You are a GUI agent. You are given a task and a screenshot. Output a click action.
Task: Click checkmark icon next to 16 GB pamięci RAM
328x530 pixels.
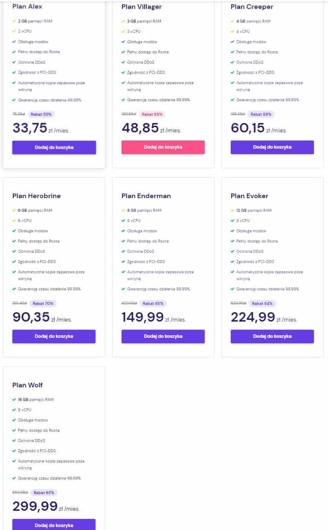pyautogui.click(x=14, y=400)
